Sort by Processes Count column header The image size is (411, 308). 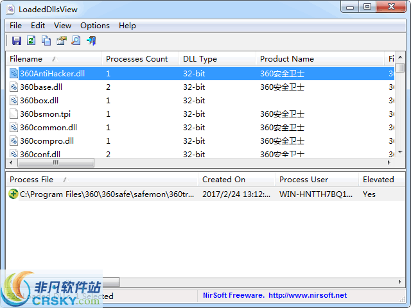click(x=140, y=58)
